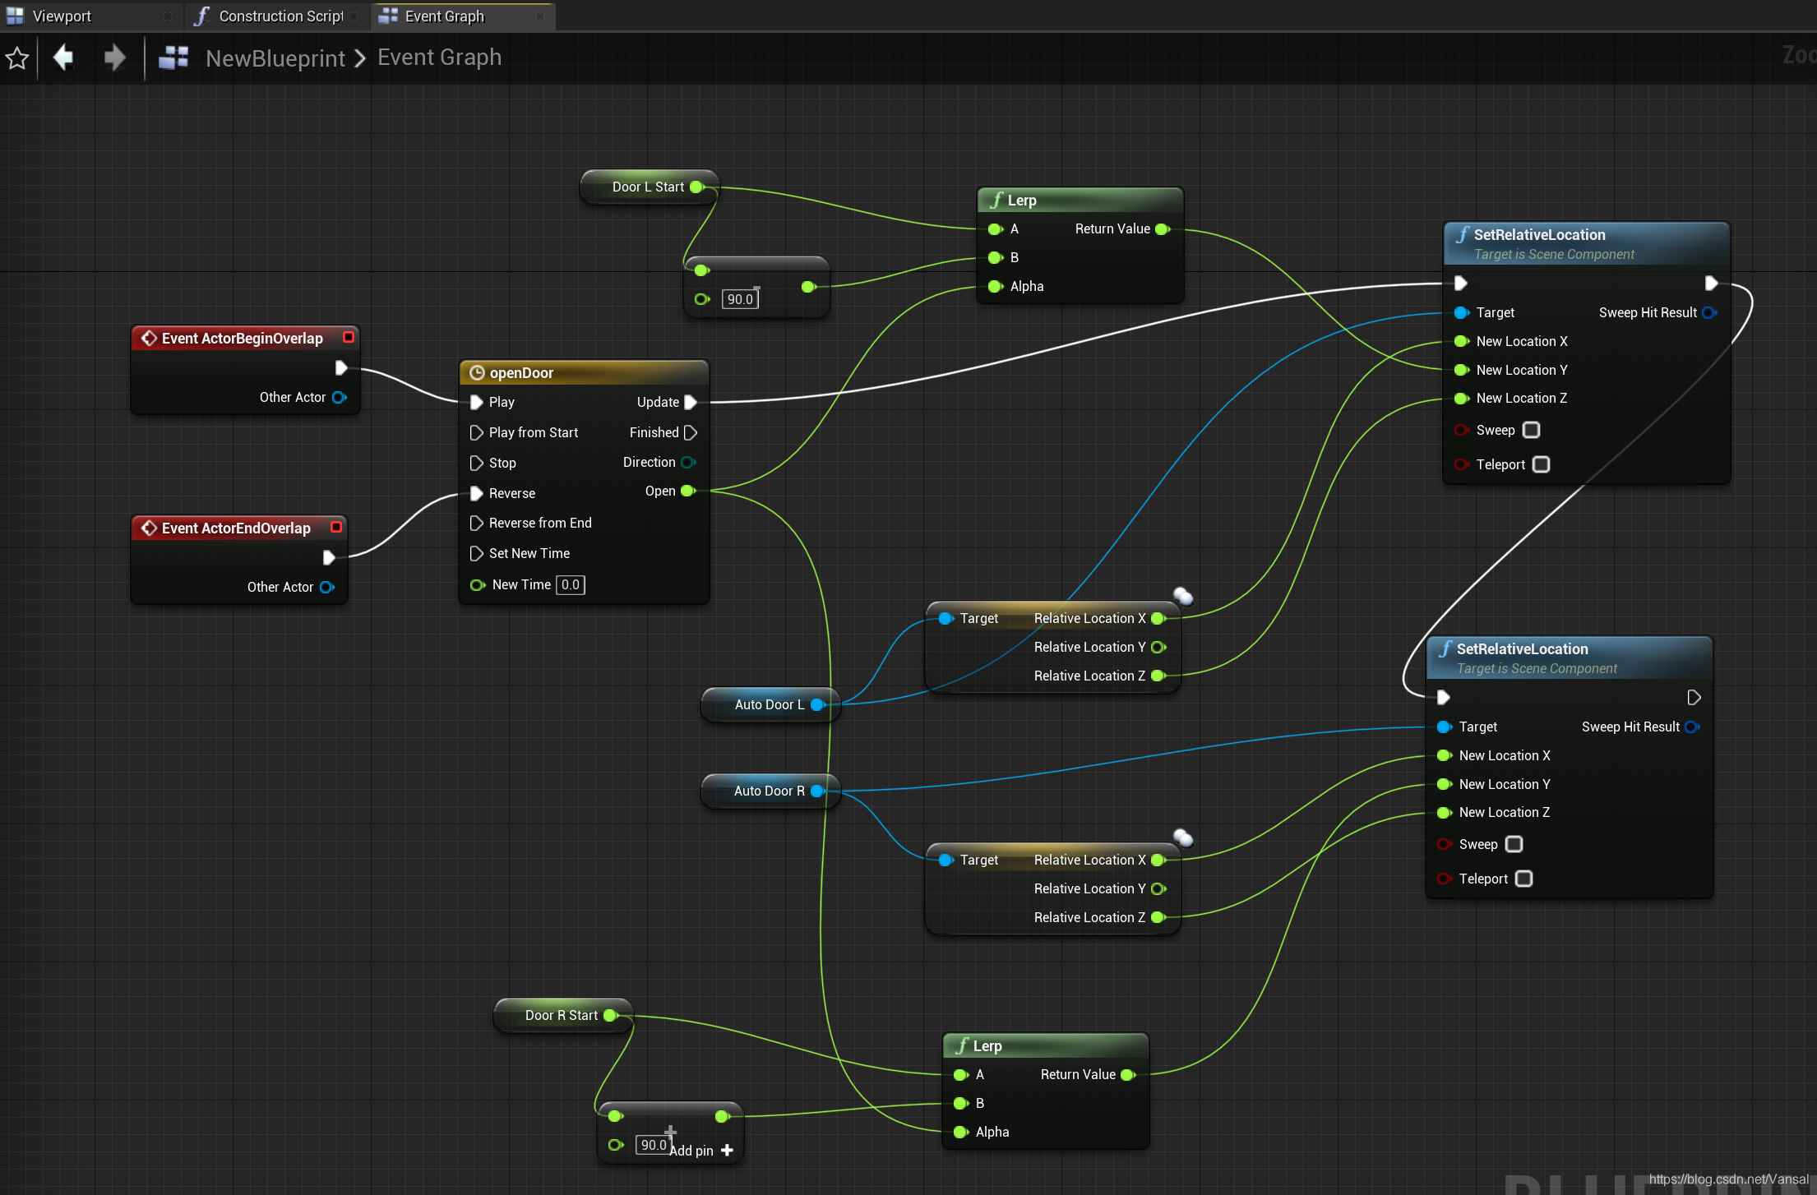This screenshot has height=1195, width=1817.
Task: Click New Location X pin on lower node
Action: pyautogui.click(x=1445, y=755)
